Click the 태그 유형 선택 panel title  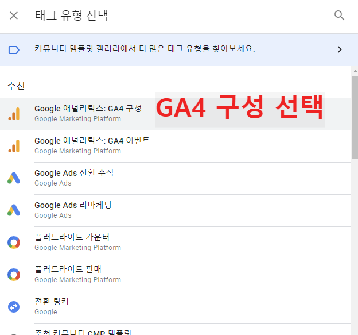pos(72,16)
